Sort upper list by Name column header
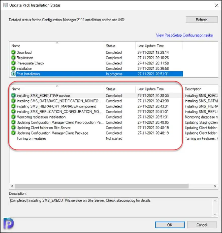 point(57,46)
